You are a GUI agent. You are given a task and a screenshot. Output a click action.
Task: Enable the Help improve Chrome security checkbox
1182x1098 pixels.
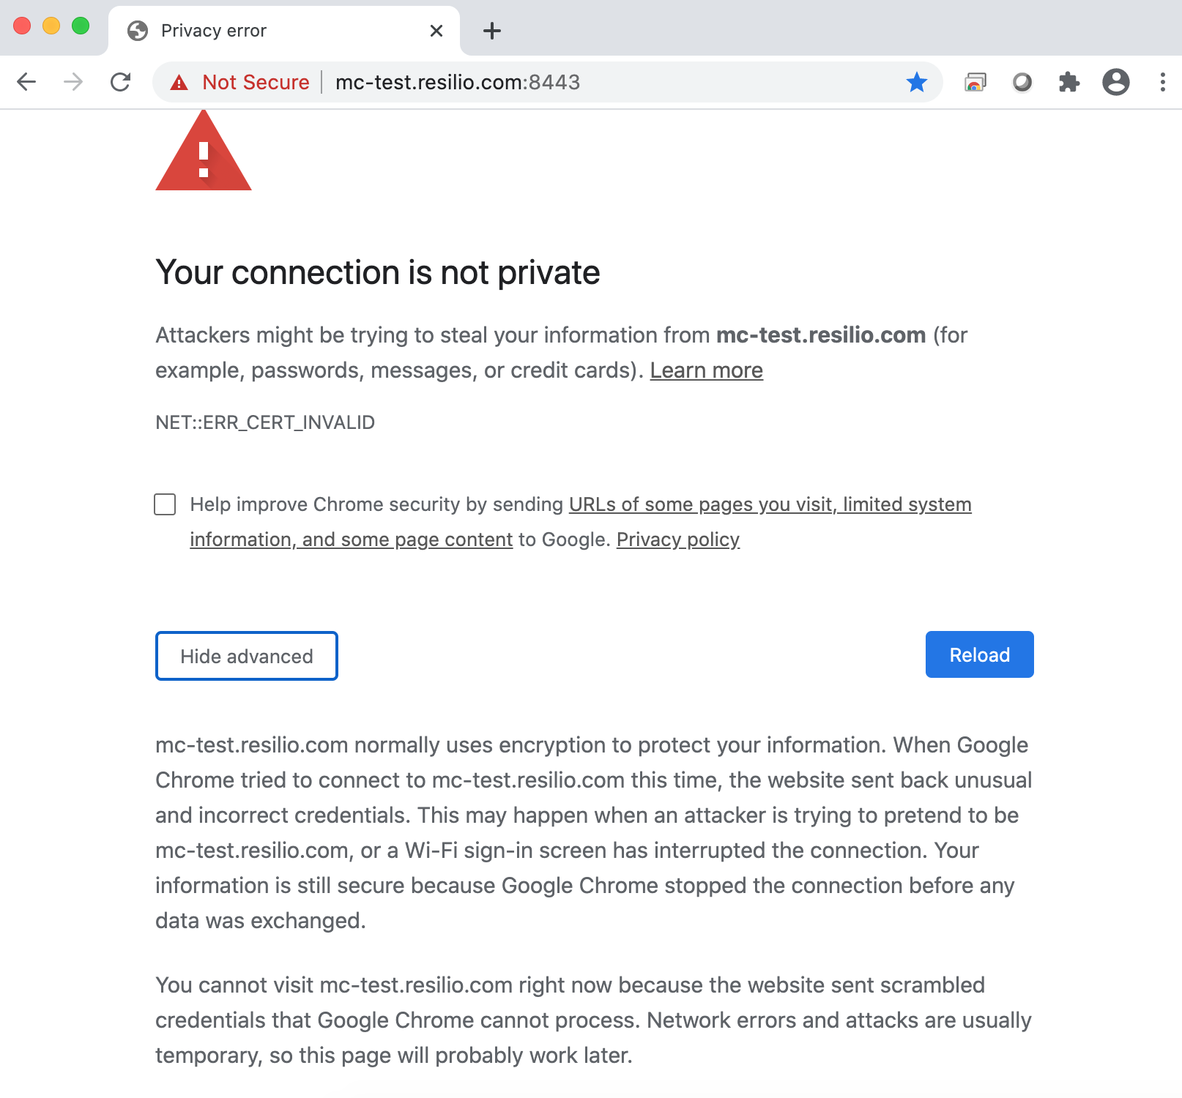click(166, 504)
